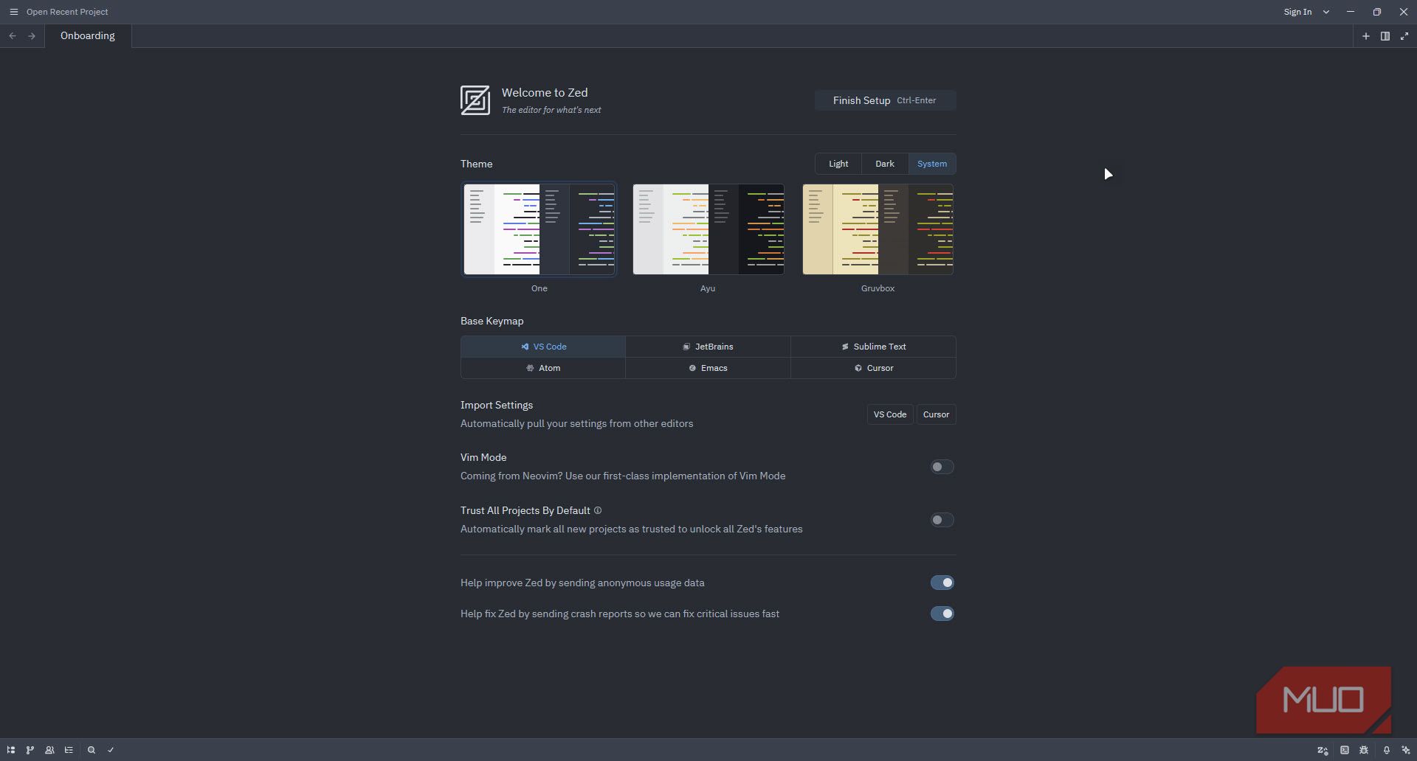Select the Light theme mode
Viewport: 1417px width, 761px height.
click(x=838, y=164)
